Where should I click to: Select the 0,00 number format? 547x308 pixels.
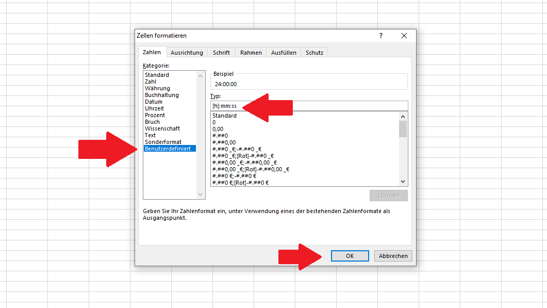coord(218,129)
